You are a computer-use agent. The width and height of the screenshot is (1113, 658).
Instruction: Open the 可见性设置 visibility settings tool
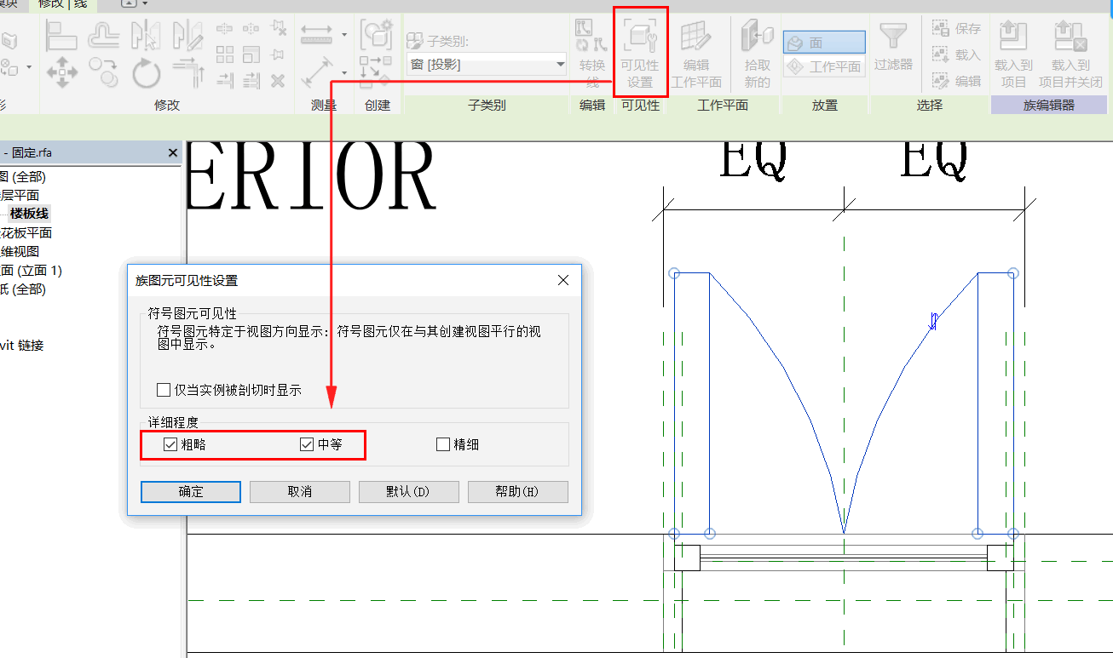(x=640, y=53)
